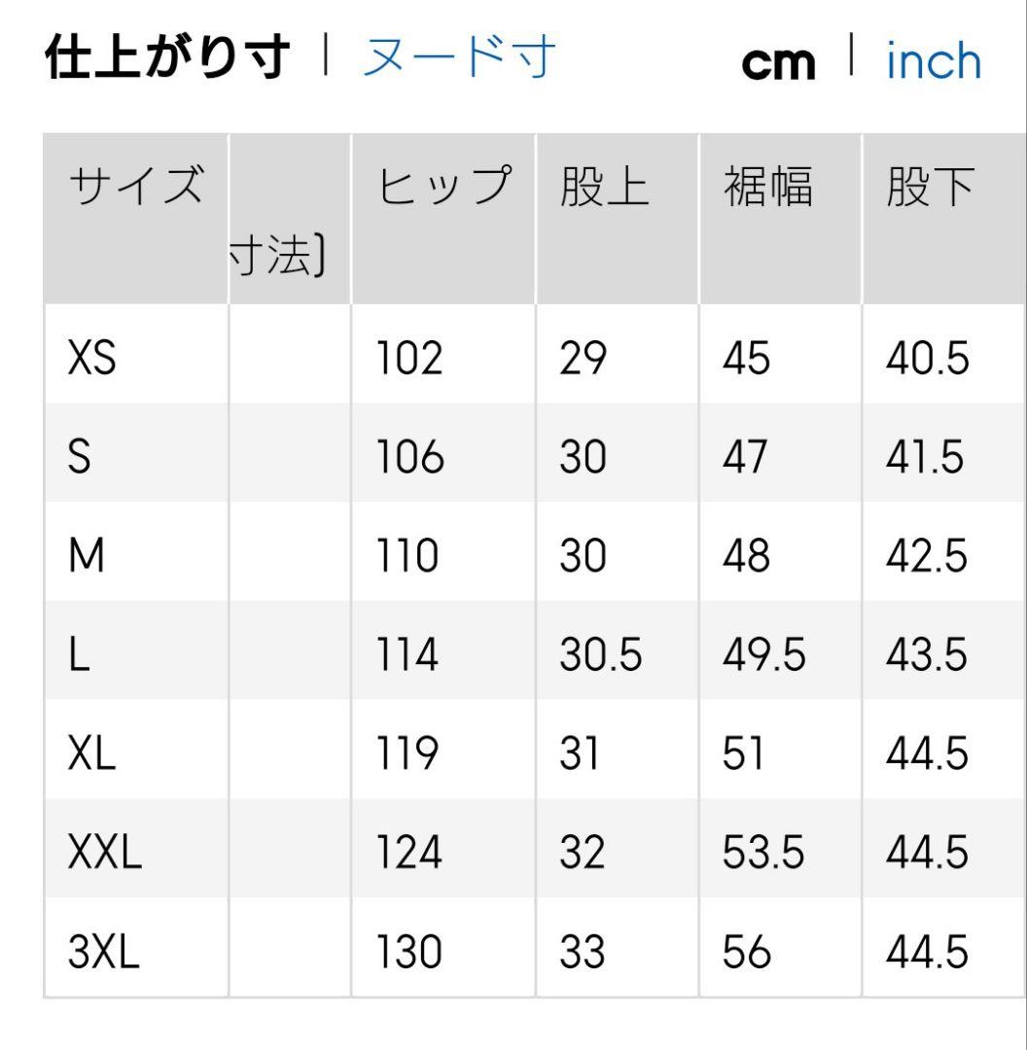Select the S size row label
This screenshot has width=1027, height=1050.
(80, 457)
